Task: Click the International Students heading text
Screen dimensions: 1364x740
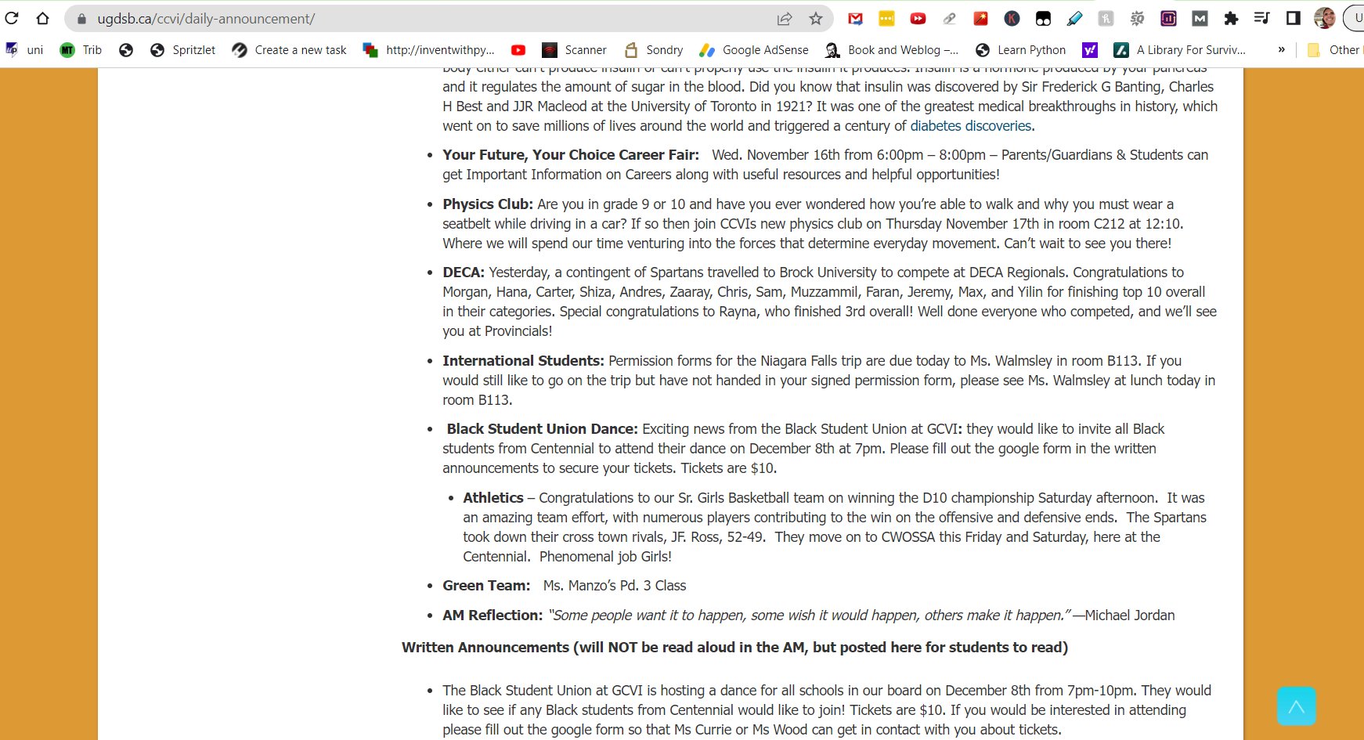Action: point(523,361)
